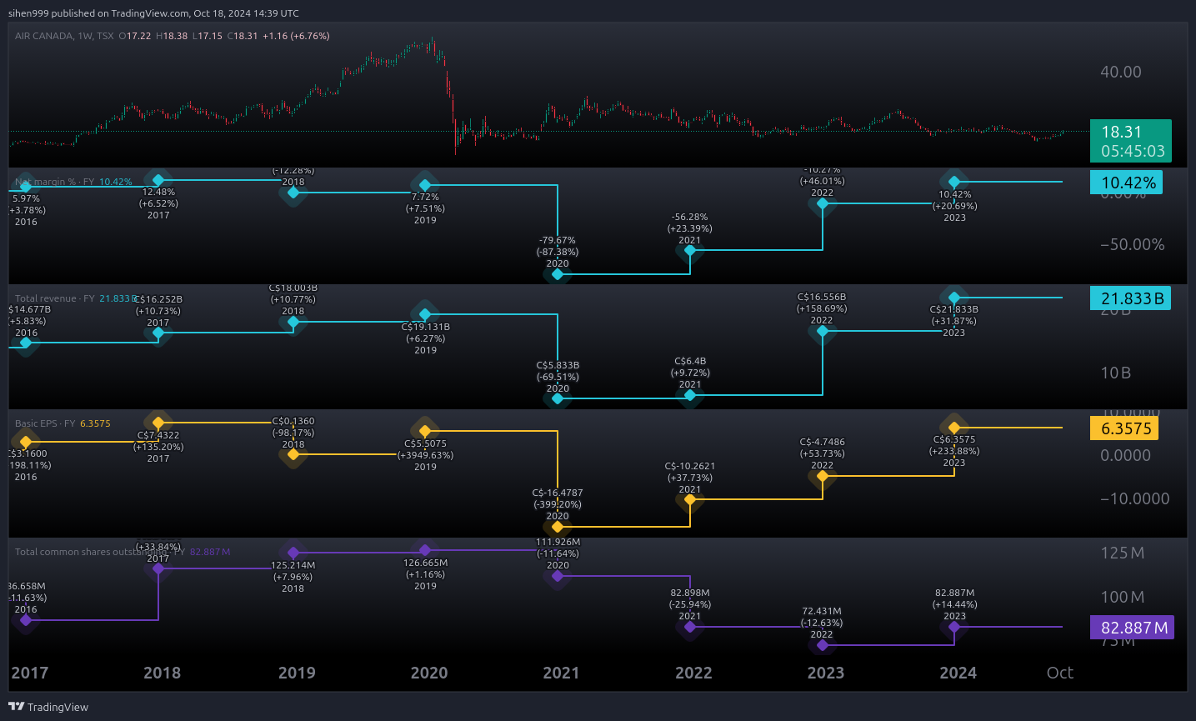Viewport: 1196px width, 721px height.
Task: Click the 2022 label on time axis
Action: coord(693,673)
